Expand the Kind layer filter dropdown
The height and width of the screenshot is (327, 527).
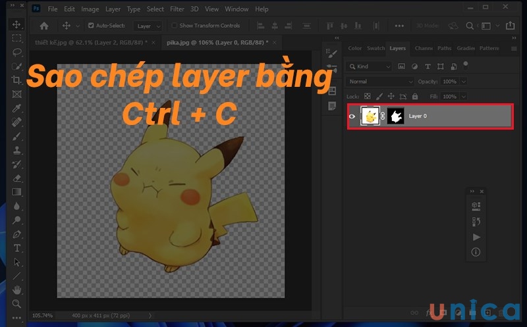(x=370, y=66)
